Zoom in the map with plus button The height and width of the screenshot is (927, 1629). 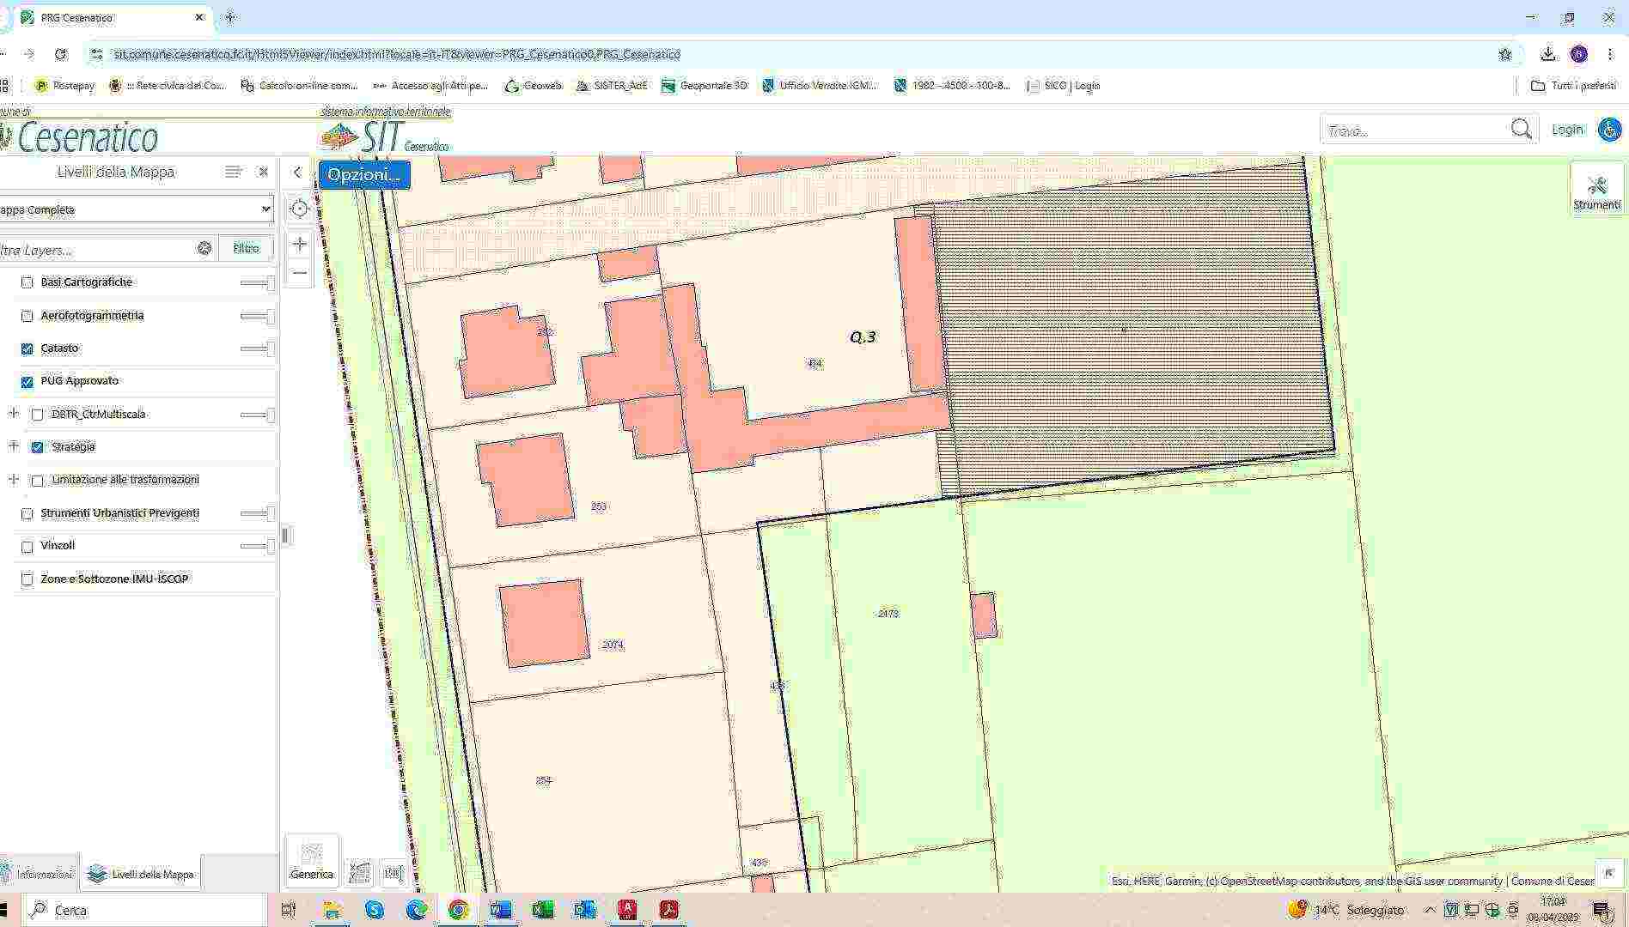click(299, 245)
